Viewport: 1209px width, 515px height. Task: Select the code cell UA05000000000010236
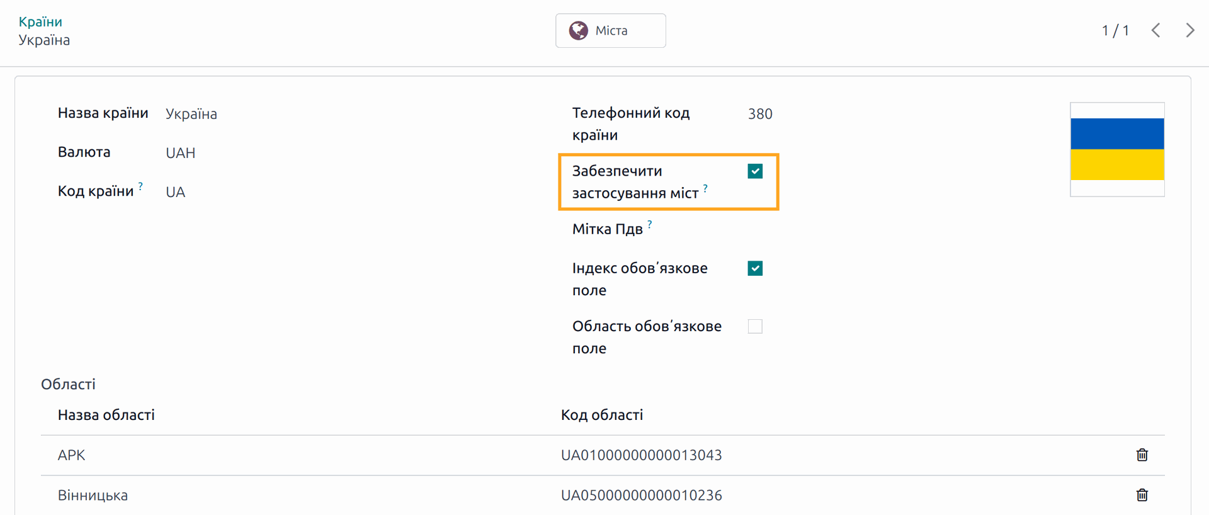[641, 495]
